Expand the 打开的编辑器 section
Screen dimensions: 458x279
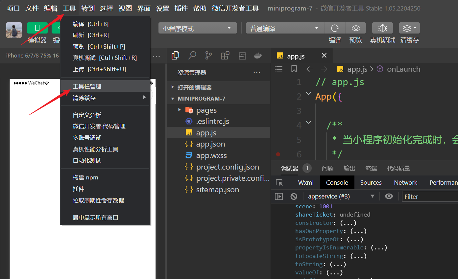point(219,87)
